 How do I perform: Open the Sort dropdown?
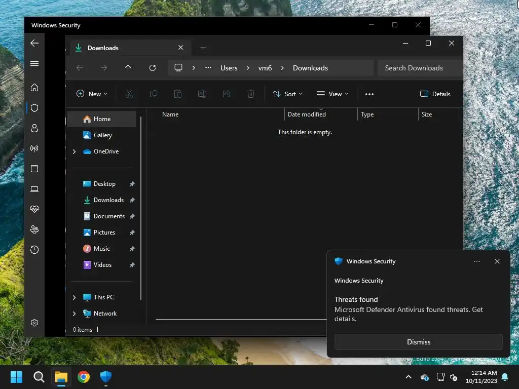click(x=287, y=94)
